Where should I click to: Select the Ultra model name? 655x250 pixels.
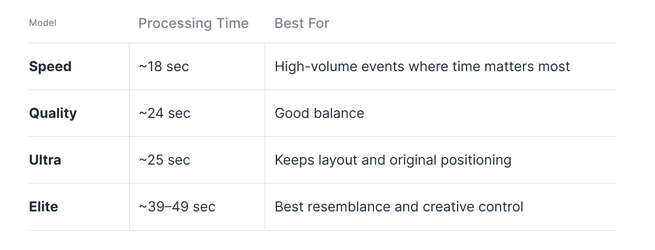tap(45, 160)
